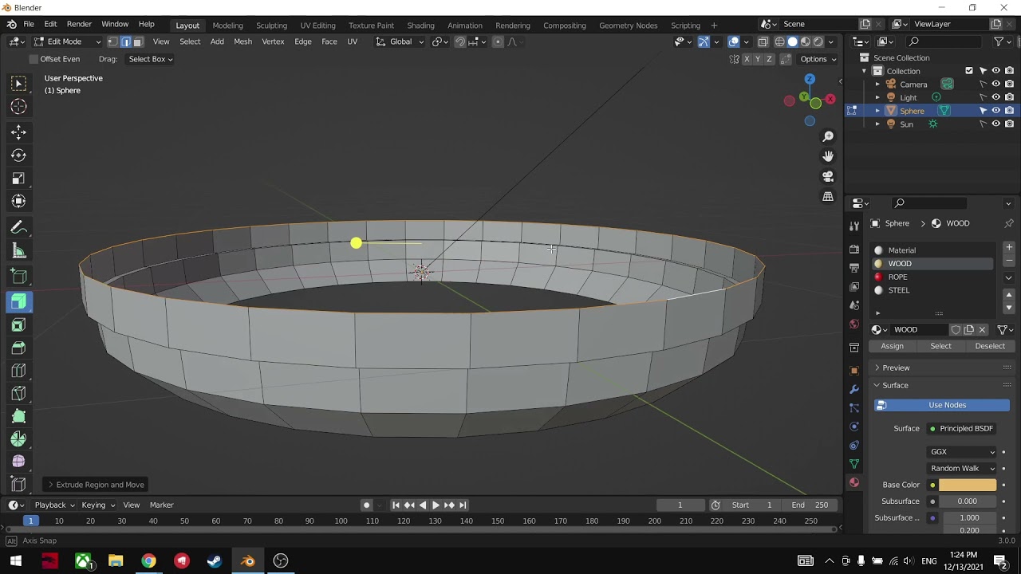The image size is (1021, 574).
Task: Toggle the Offset Even checkbox
Action: pos(34,59)
